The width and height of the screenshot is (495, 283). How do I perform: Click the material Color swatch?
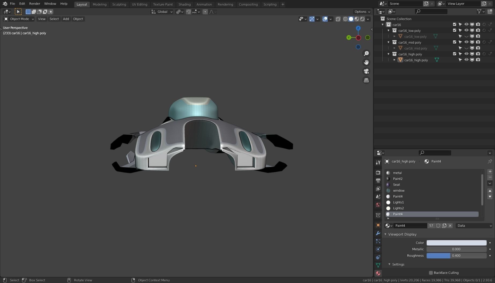[456, 243]
